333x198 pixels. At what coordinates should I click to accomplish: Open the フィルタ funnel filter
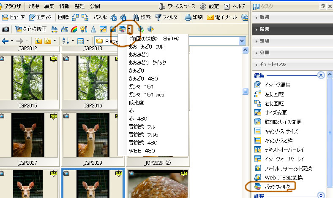(x=166, y=17)
